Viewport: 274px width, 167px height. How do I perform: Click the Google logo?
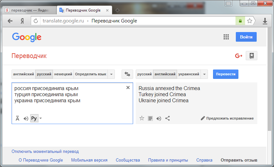click(x=27, y=37)
